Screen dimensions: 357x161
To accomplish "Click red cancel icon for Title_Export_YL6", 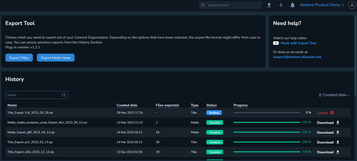I will click(x=332, y=112).
